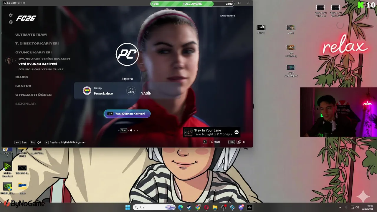The width and height of the screenshot is (377, 212).
Task: Open File Explorer from taskbar
Action: click(215, 207)
